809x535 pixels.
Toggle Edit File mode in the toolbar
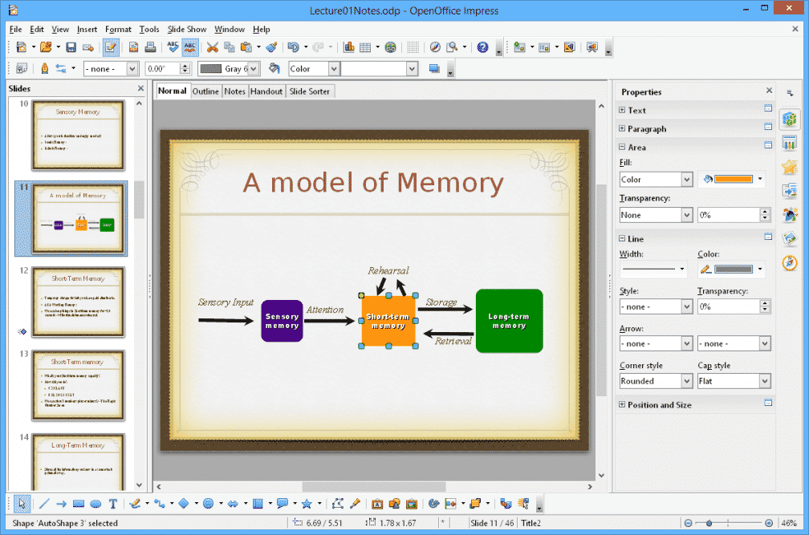[x=112, y=47]
